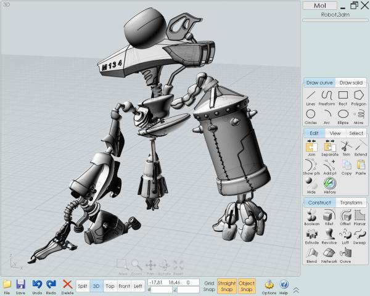The height and width of the screenshot is (296, 370).
Task: Switch to the 3D view
Action: coord(96,286)
